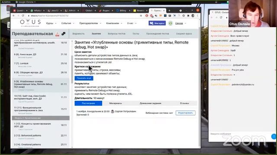
Task: Select the Материалы tab
Action: tap(116, 103)
